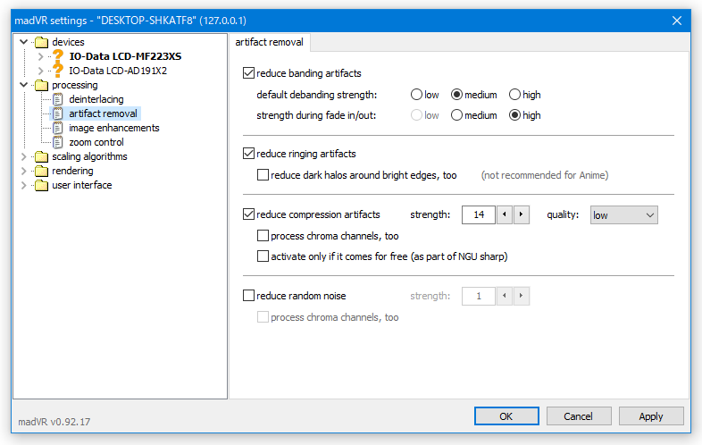The image size is (702, 445).
Task: Expand the scaling algorithms tree node
Action: pos(24,156)
